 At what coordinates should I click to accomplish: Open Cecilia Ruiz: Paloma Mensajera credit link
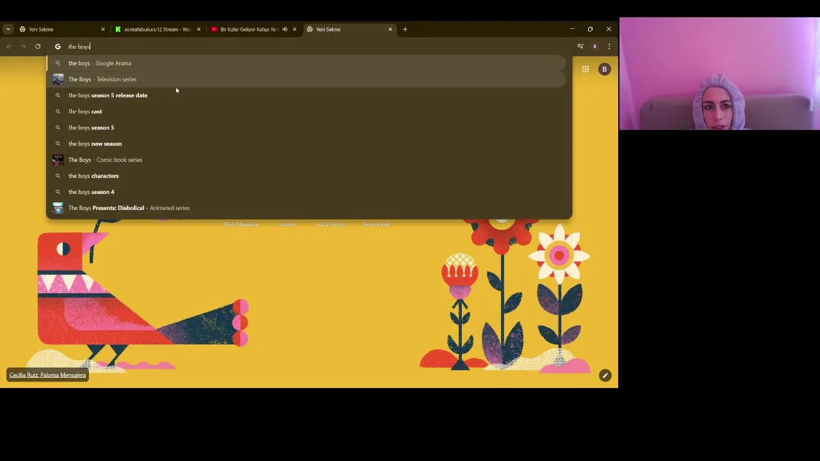pos(47,375)
